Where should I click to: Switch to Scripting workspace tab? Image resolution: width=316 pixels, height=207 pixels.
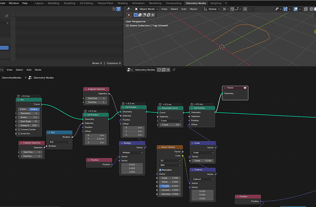coord(216,3)
